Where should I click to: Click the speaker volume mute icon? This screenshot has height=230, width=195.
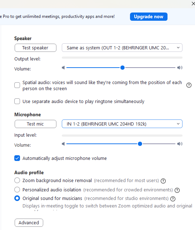click(x=63, y=68)
